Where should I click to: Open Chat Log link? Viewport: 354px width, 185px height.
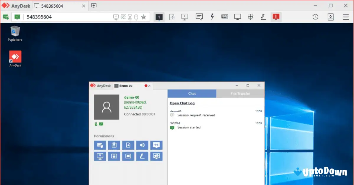coord(182,103)
